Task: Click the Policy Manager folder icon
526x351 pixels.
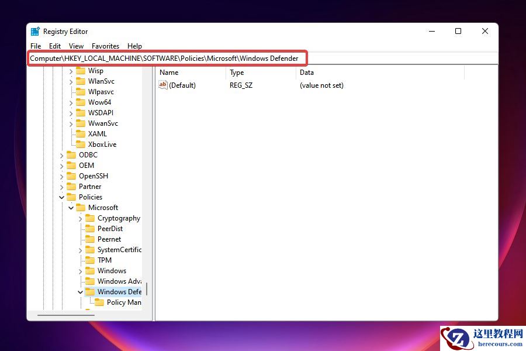Action: [99, 302]
